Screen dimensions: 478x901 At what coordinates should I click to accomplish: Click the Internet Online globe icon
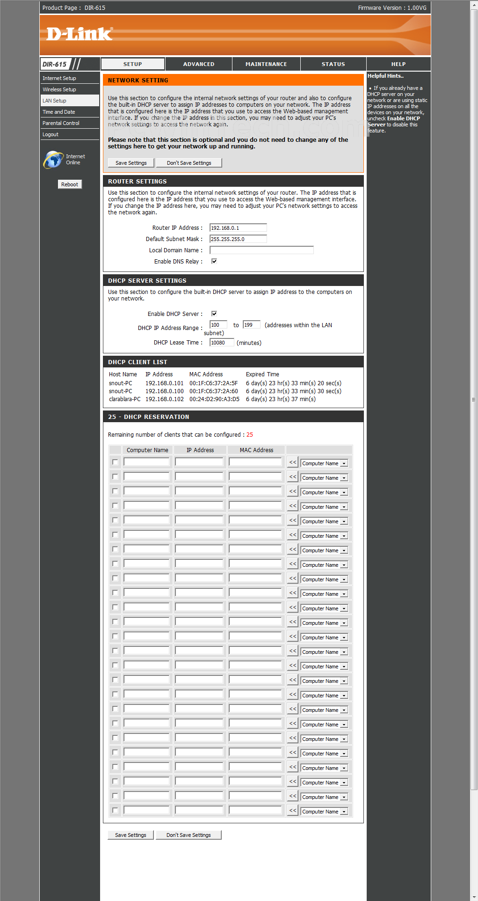tap(53, 160)
